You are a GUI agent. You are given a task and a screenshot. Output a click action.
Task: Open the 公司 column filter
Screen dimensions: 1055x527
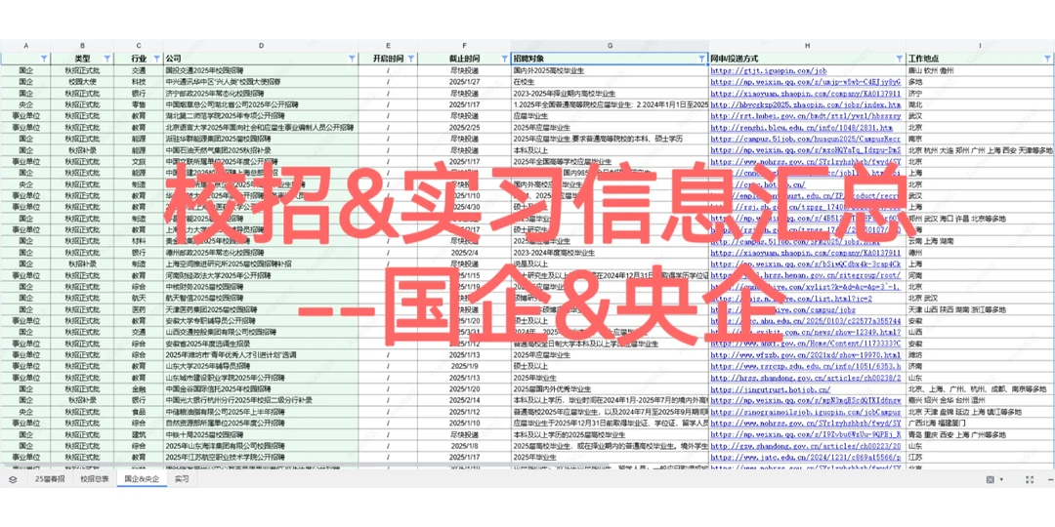(x=352, y=59)
